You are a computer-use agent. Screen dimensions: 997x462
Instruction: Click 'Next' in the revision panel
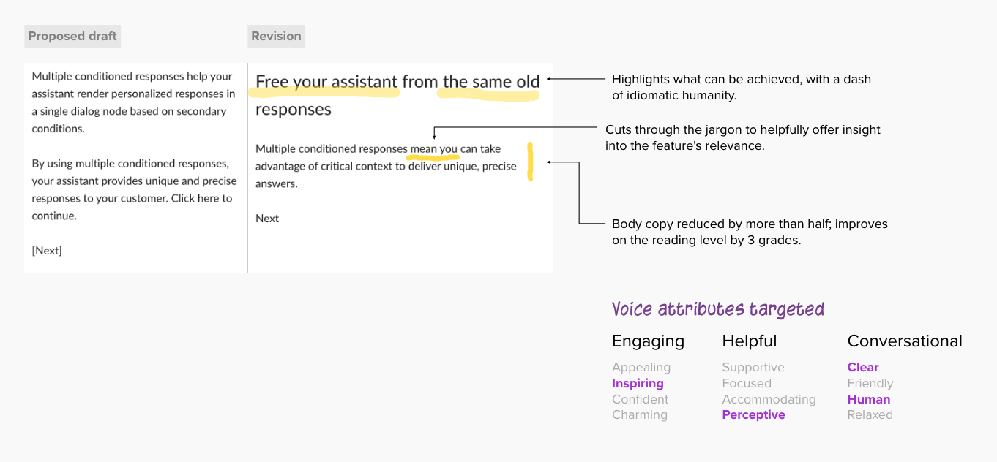pos(267,219)
